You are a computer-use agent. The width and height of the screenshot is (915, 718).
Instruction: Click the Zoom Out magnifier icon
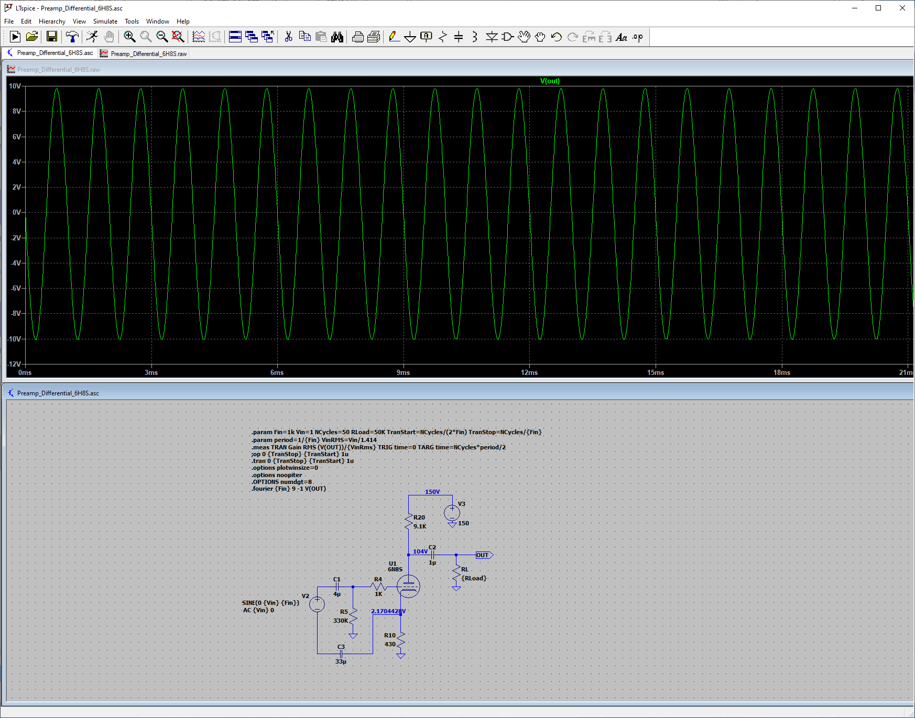162,37
